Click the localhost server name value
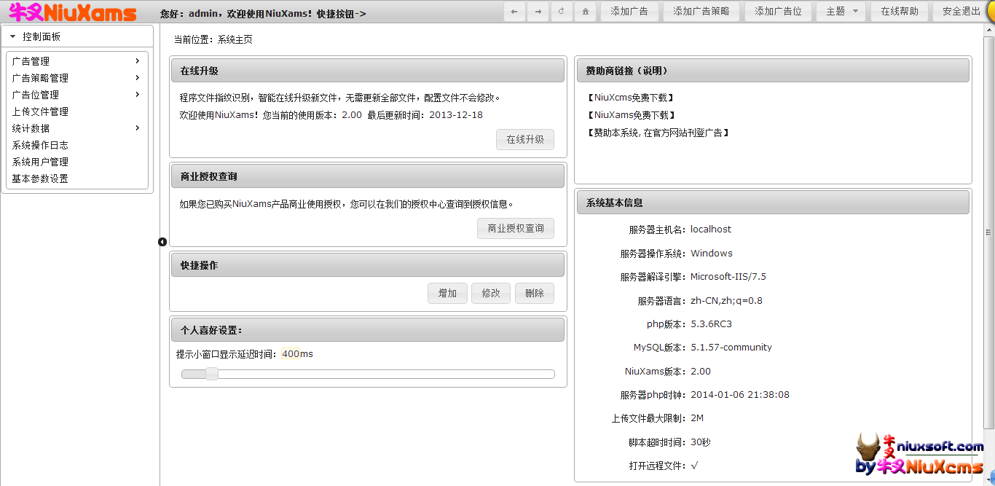The width and height of the screenshot is (995, 486). tap(711, 230)
